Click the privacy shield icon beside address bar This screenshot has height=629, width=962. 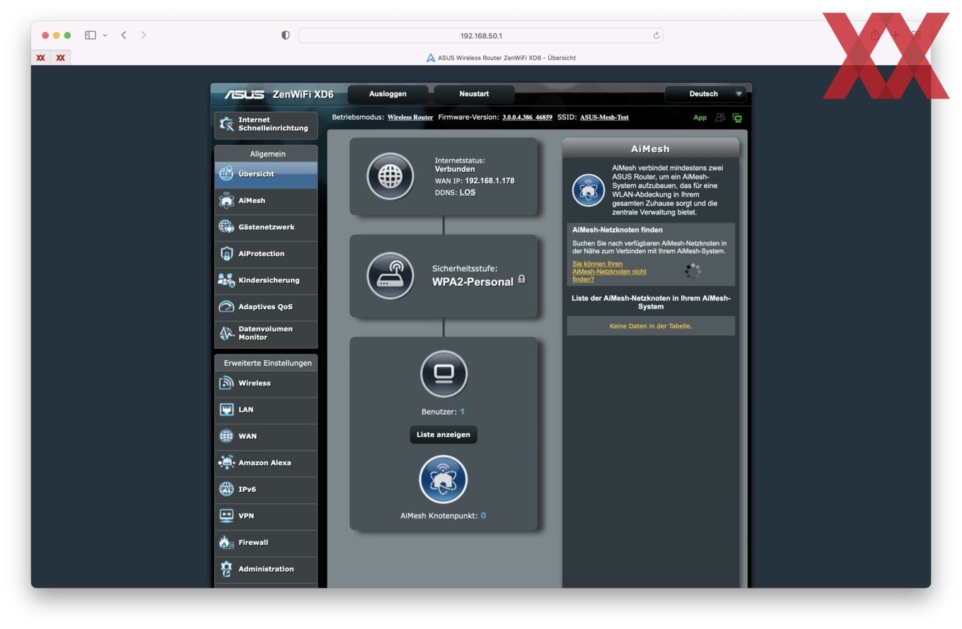click(x=286, y=35)
